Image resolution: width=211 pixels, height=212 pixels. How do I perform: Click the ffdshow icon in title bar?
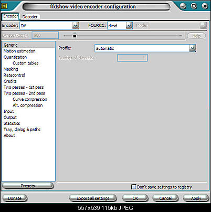tap(4, 6)
